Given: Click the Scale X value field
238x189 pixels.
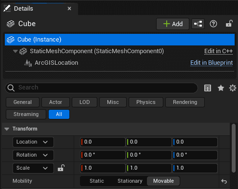Looking at the screenshot, I should pos(103,168).
